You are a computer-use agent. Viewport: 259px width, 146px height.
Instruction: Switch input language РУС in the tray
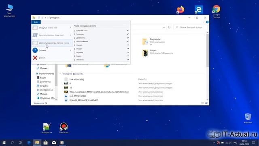[236, 142]
